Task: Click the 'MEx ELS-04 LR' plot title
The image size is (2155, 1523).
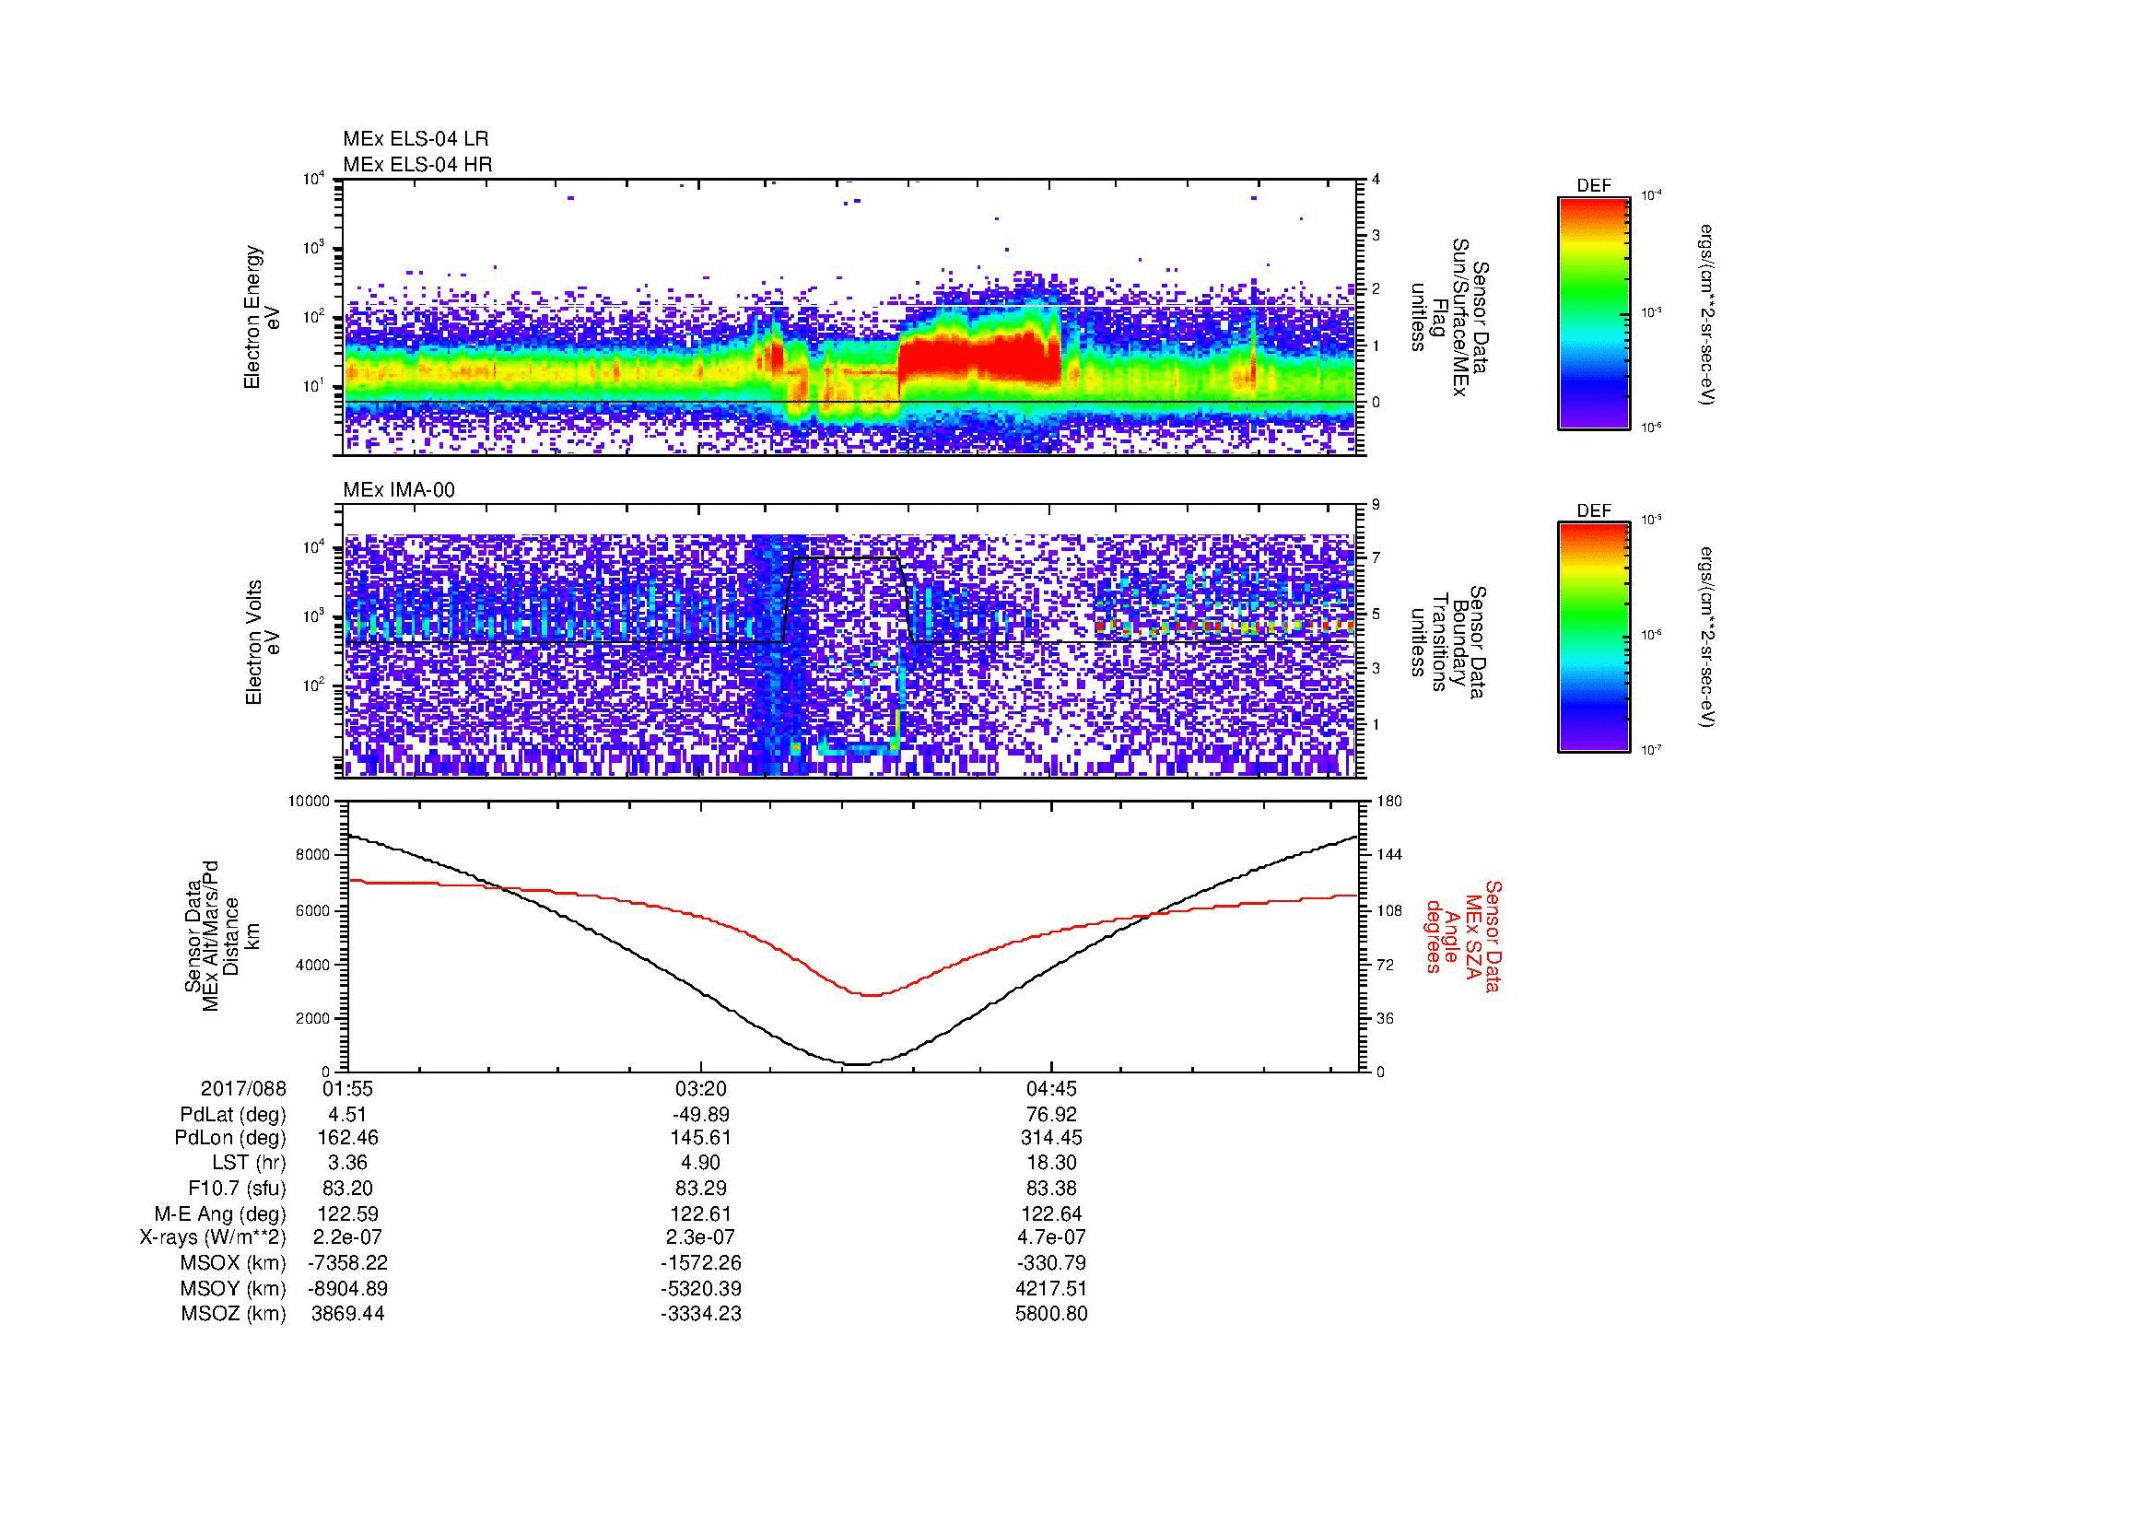Action: [416, 139]
